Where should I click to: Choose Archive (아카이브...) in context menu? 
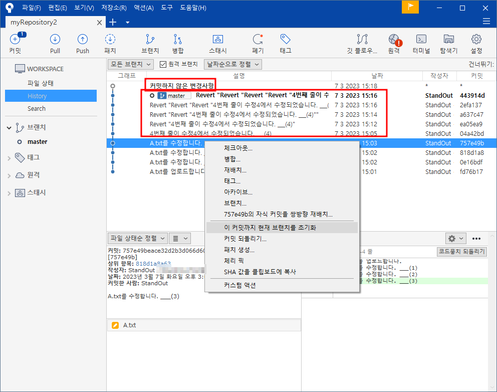point(282,192)
